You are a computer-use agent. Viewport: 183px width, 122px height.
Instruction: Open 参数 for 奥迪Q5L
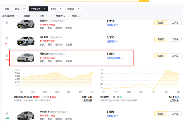[42, 28]
